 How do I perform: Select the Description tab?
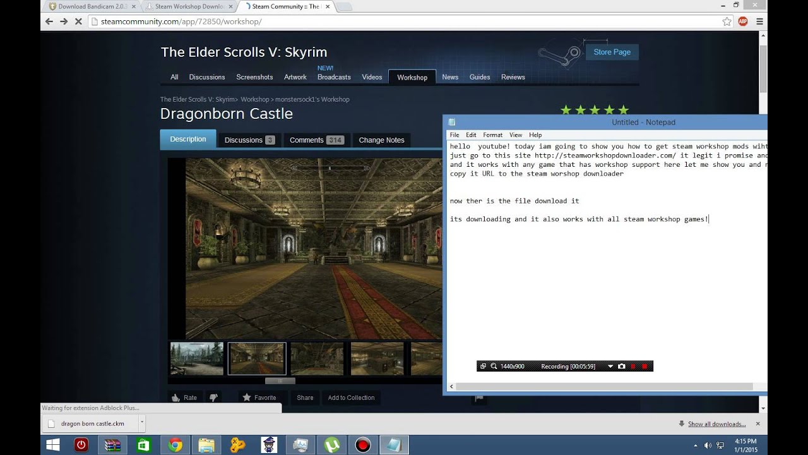(188, 140)
